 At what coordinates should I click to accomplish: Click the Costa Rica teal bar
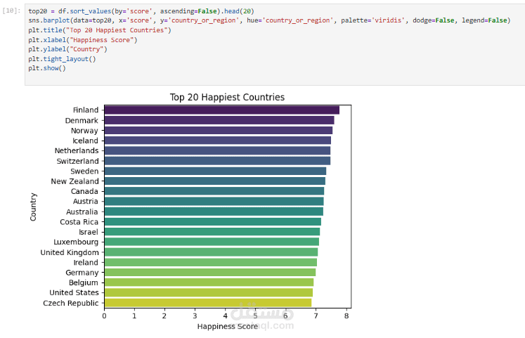pyautogui.click(x=212, y=221)
